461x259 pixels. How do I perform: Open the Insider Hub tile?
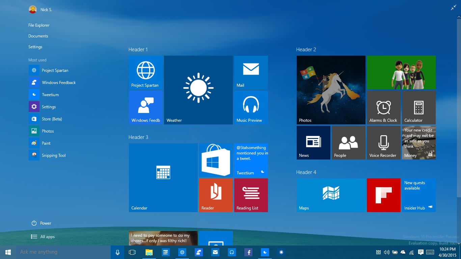pyautogui.click(x=419, y=195)
